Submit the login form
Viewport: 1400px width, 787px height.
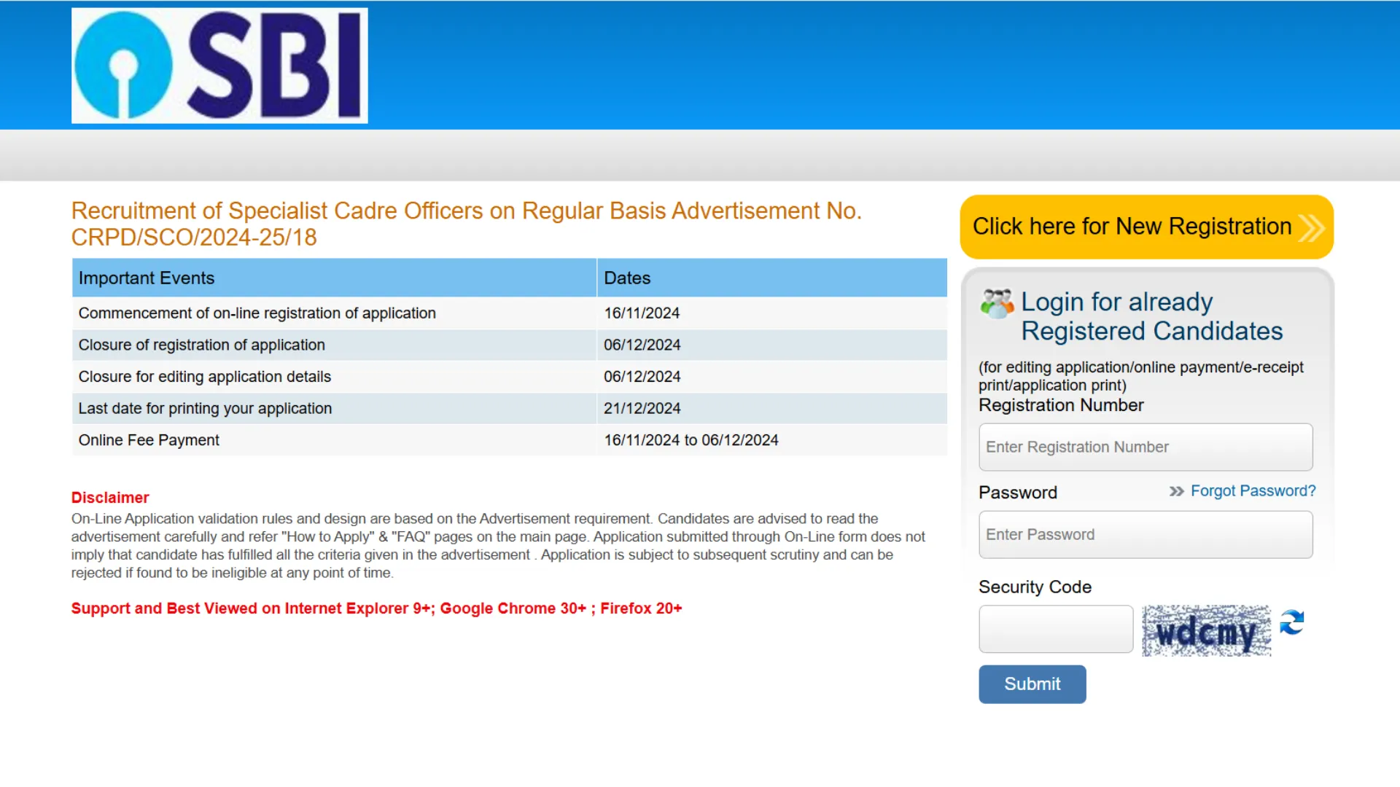point(1032,684)
